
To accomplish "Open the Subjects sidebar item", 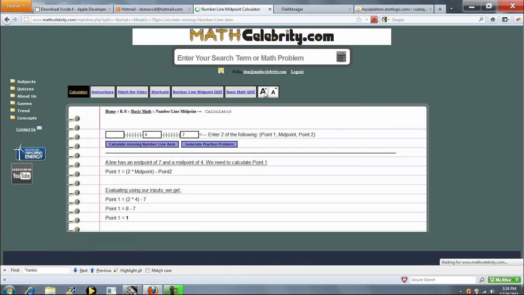I will (x=26, y=82).
